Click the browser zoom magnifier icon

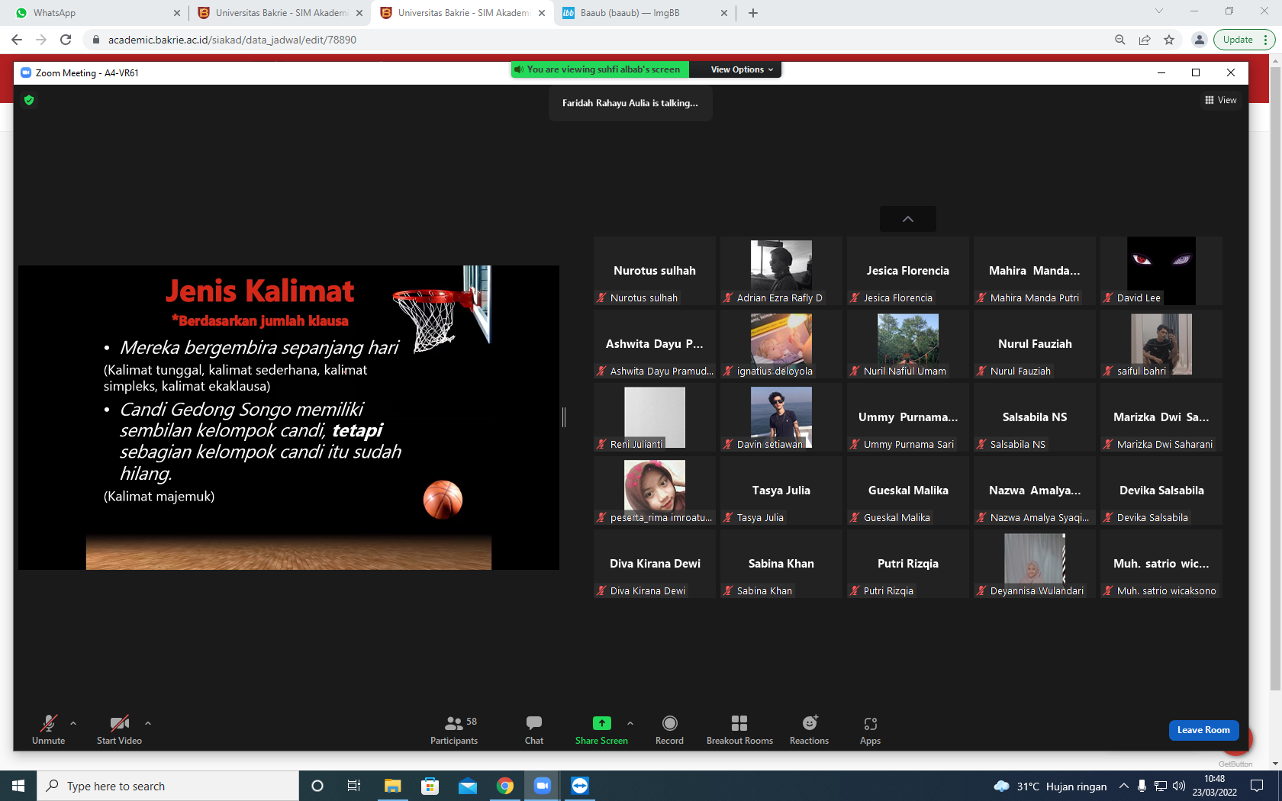pos(1120,40)
